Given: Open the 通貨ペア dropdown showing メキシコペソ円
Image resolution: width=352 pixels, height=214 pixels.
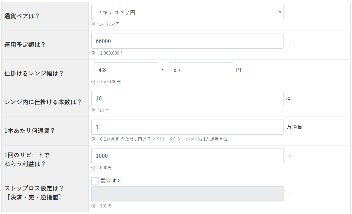Looking at the screenshot, I should 187,13.
